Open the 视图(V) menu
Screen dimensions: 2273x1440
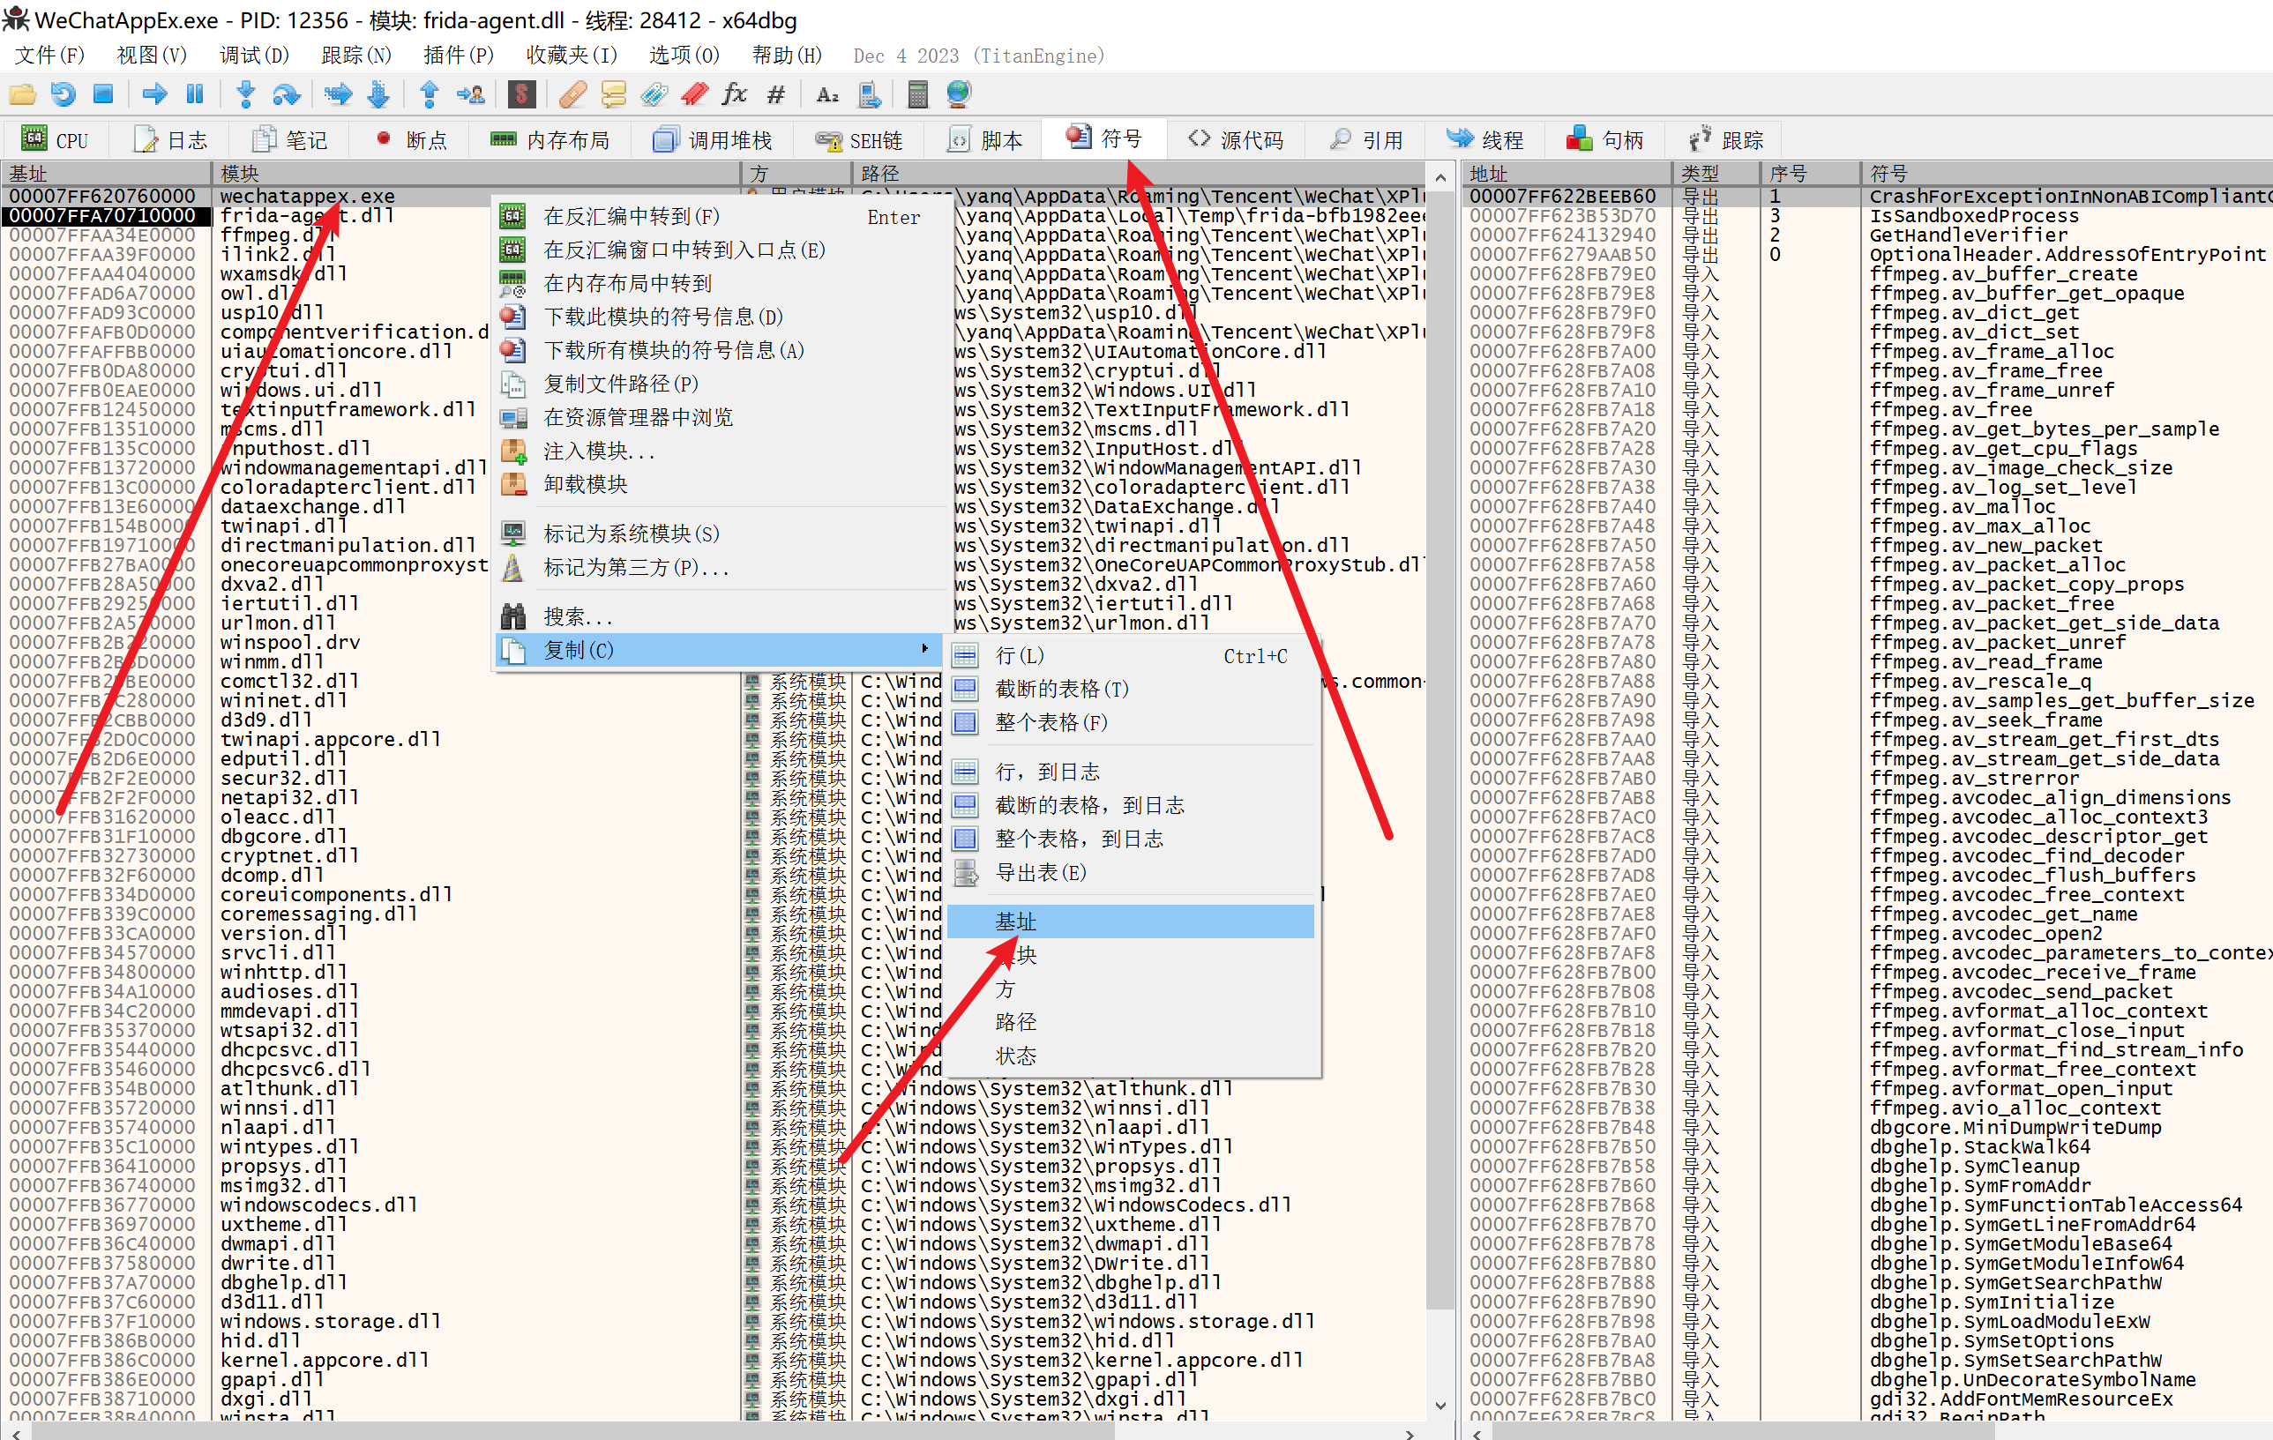[x=151, y=56]
